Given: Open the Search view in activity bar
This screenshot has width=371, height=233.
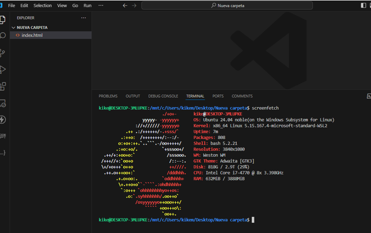Looking at the screenshot, I should tap(3, 36).
